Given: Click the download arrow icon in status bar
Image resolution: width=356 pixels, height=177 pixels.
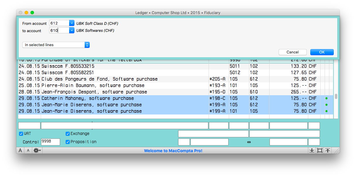Looking at the screenshot, I should [312, 150].
